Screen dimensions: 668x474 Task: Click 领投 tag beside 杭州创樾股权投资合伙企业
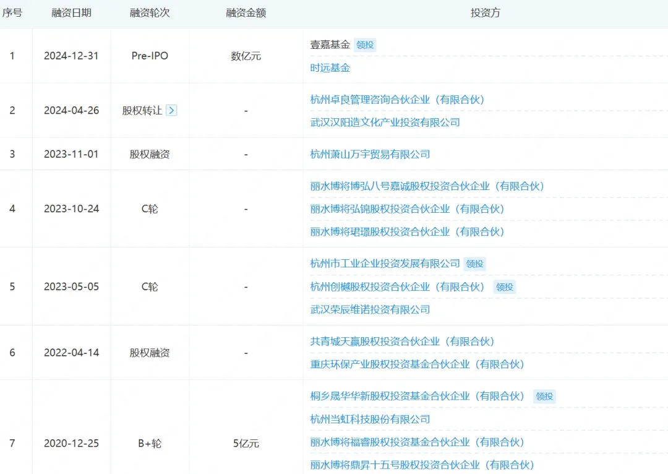(505, 287)
